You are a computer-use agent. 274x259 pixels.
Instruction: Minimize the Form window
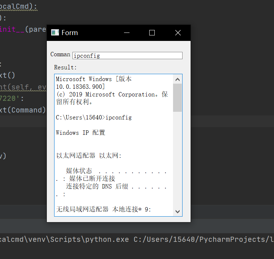[x=127, y=33]
